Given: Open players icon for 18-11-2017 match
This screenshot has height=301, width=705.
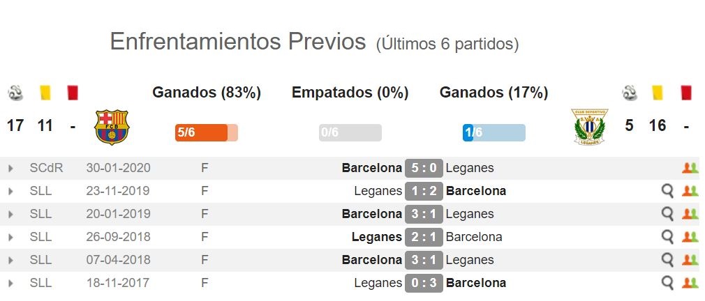Looking at the screenshot, I should 690,283.
